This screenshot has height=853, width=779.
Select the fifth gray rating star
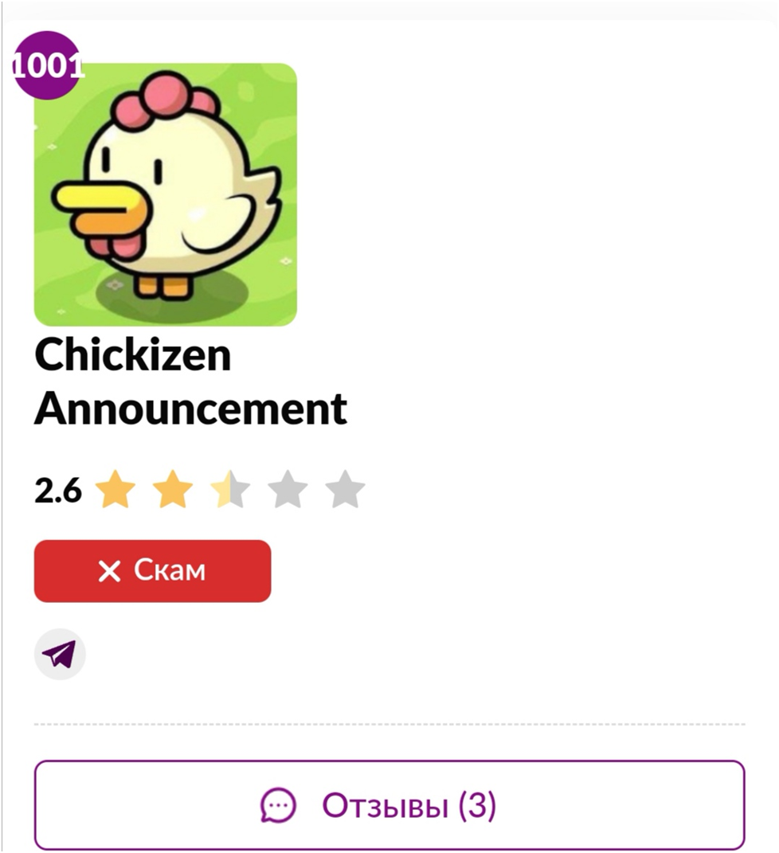pyautogui.click(x=346, y=489)
